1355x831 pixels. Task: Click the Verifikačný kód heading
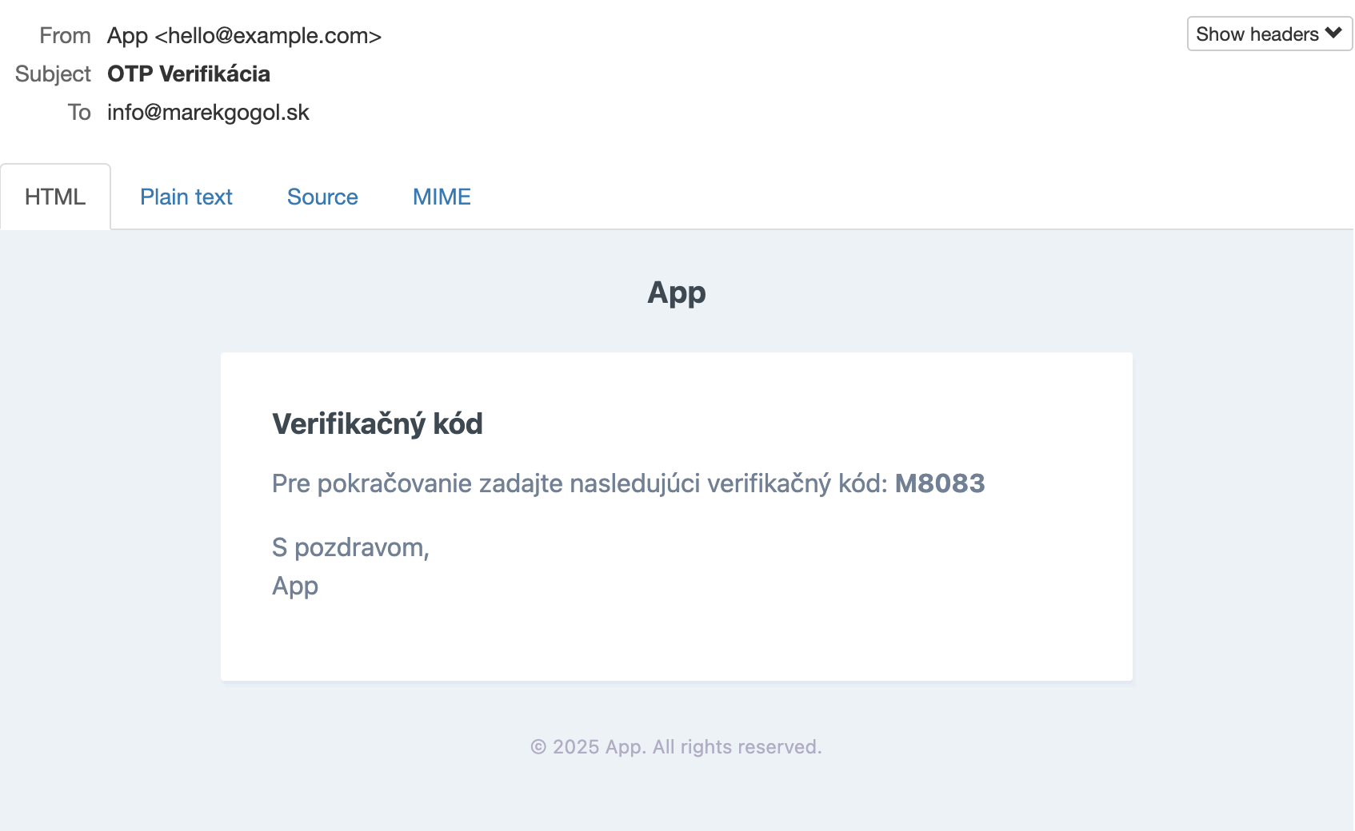(378, 424)
